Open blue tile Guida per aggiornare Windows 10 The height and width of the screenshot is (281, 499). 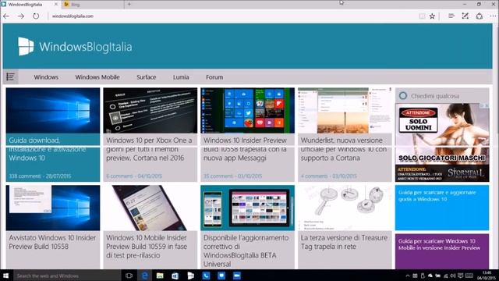[x=442, y=208]
